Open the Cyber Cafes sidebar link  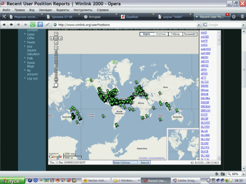30,36
